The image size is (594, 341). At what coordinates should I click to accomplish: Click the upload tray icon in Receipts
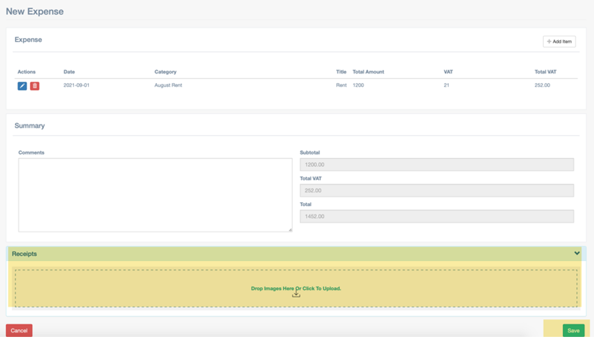[296, 295]
